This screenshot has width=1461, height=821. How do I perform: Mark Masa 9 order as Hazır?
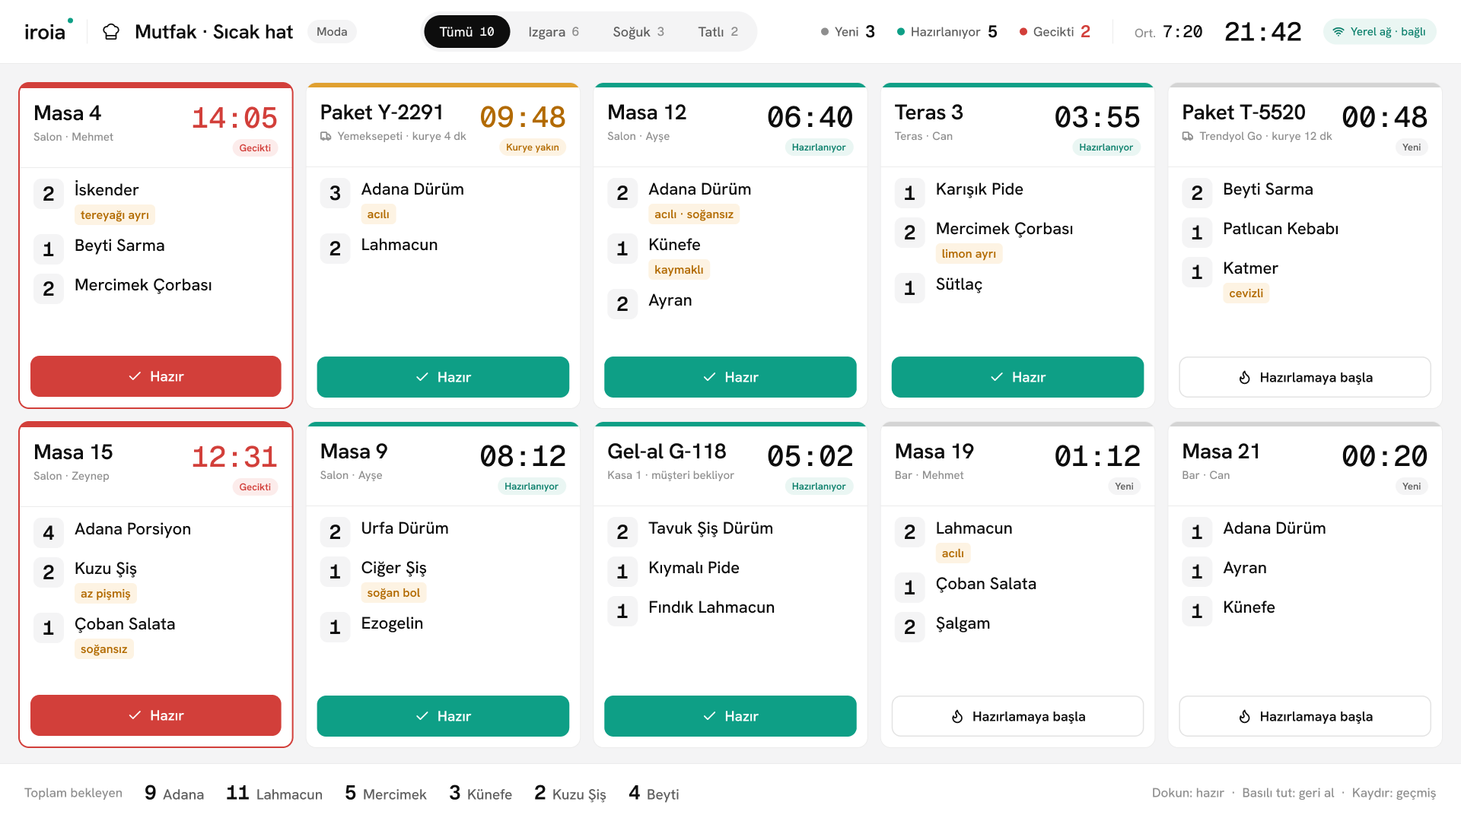tap(443, 716)
